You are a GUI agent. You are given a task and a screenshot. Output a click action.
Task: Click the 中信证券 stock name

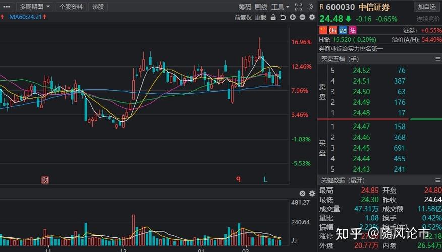pos(374,7)
